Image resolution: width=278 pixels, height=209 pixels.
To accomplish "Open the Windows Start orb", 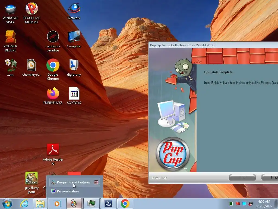I will pos(7,204).
